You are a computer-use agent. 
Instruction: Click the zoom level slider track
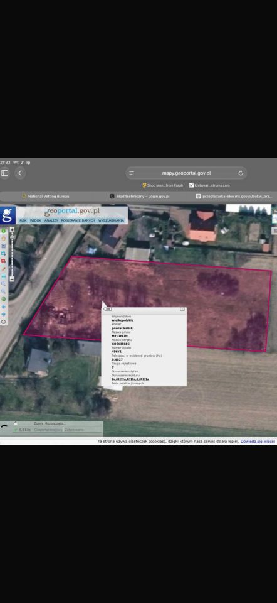12,254
